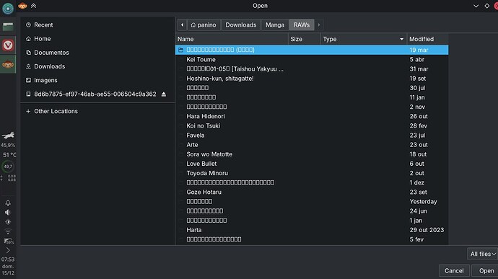Screen dimensions: 498x279
Task: Go to Home in the sidebar
Action: (x=97, y=39)
